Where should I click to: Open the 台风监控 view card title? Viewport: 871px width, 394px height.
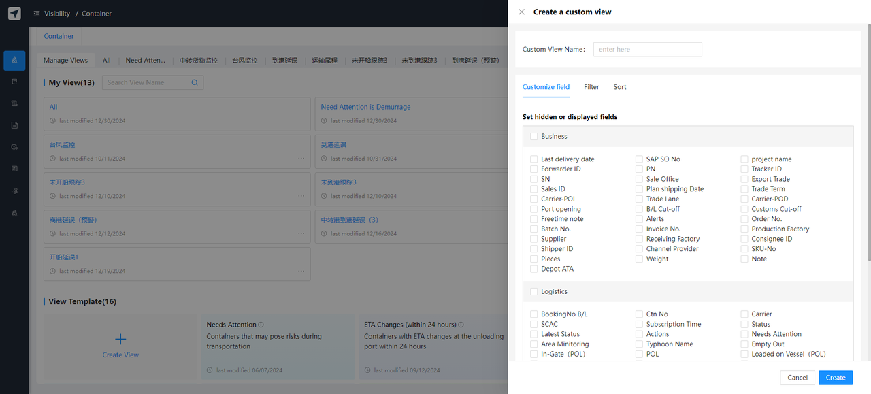coord(62,145)
